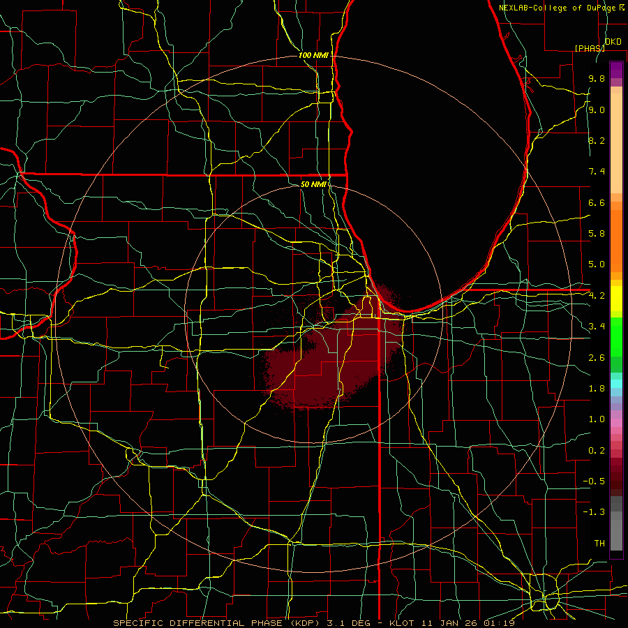Click the 1.8 value on the color scale
Screen dimensions: 628x628
(x=597, y=389)
